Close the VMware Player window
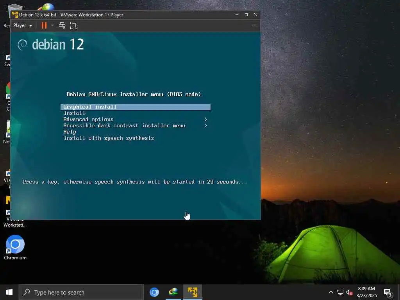 point(255,15)
